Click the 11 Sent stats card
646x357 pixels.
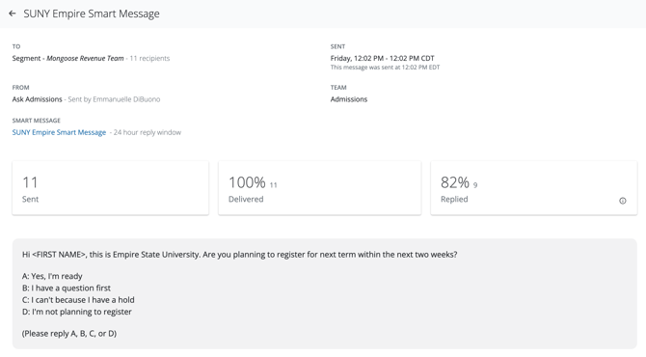click(111, 188)
